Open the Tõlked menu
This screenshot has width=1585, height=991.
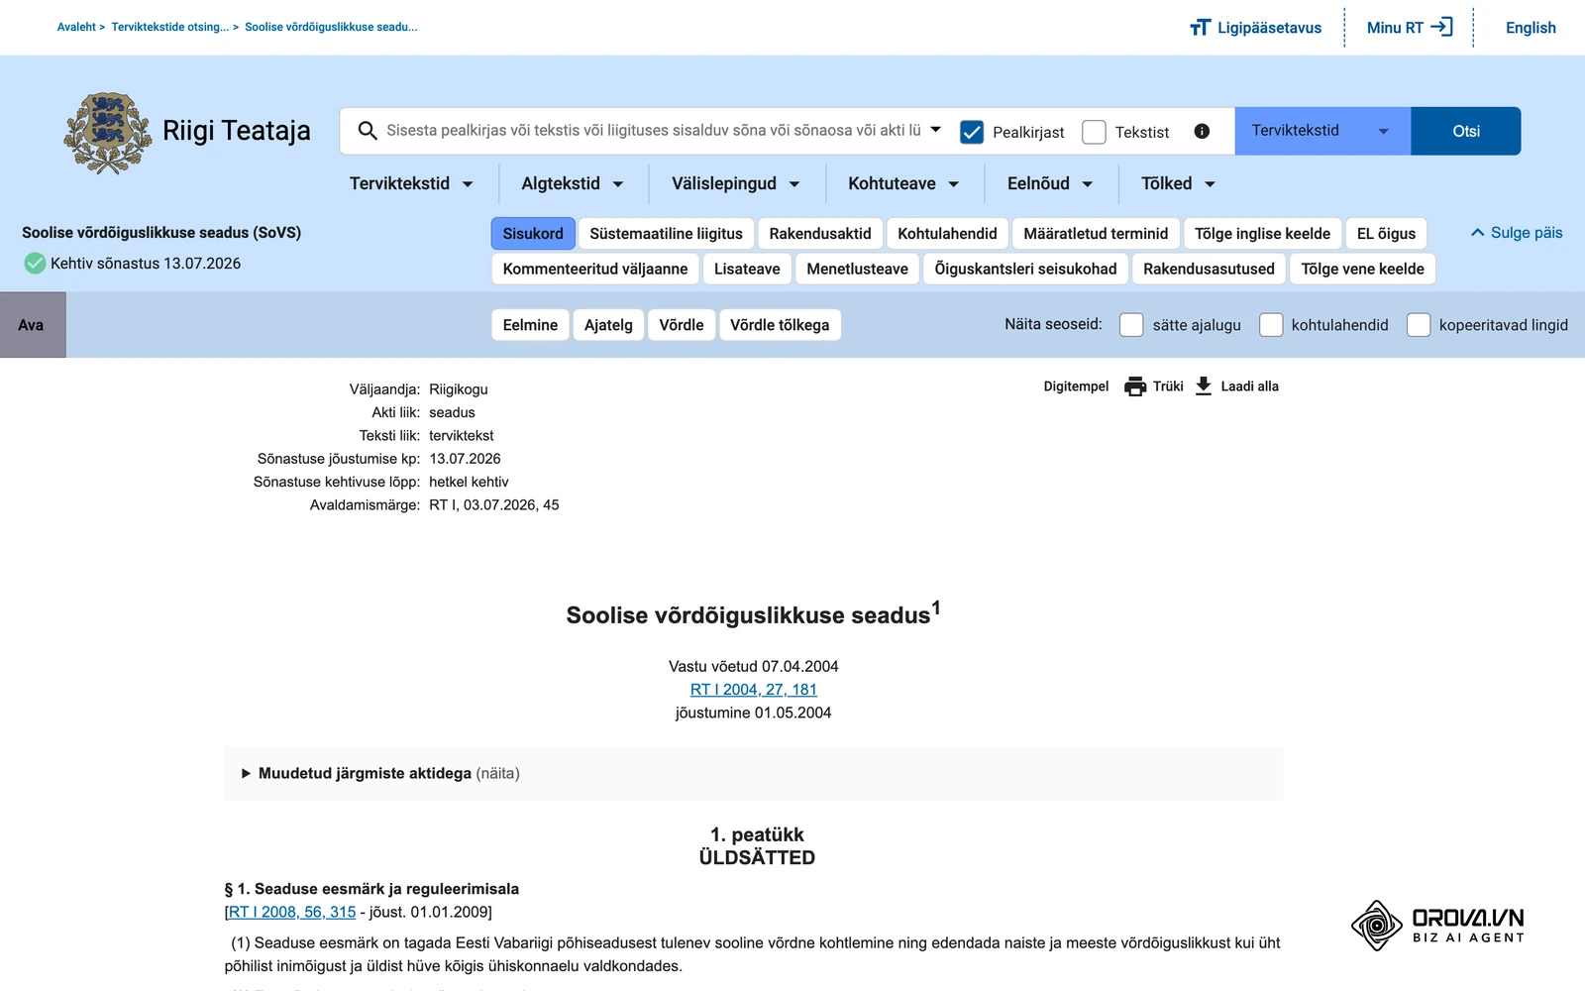1178,183
